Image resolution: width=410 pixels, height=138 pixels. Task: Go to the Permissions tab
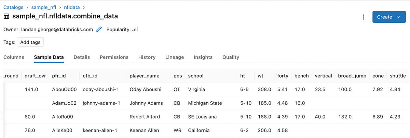click(x=114, y=57)
